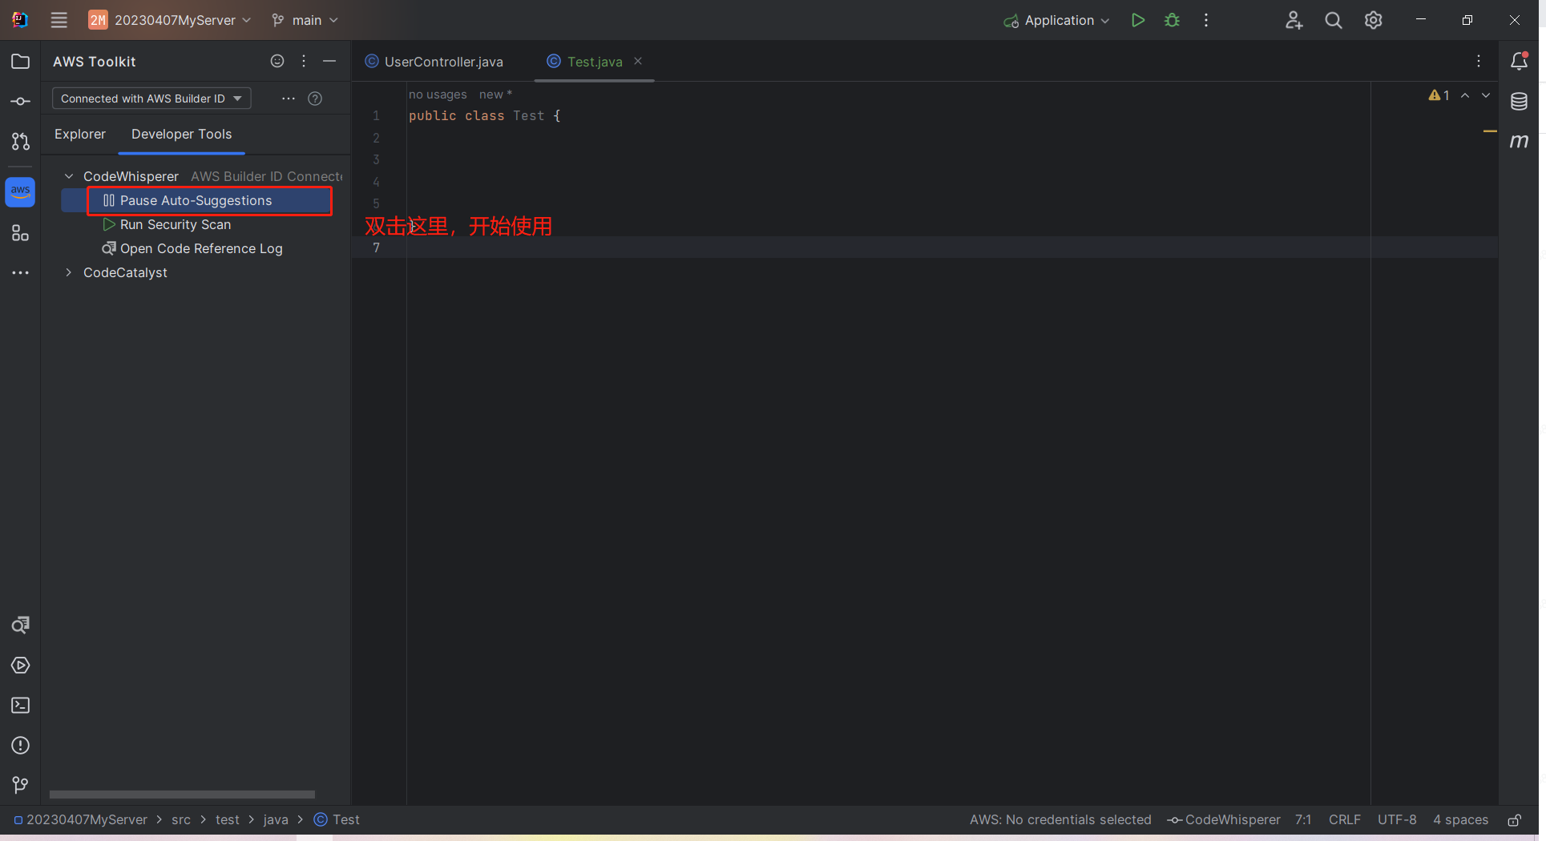1546x841 pixels.
Task: Go to previous highlighted problem arrow
Action: coord(1465,95)
